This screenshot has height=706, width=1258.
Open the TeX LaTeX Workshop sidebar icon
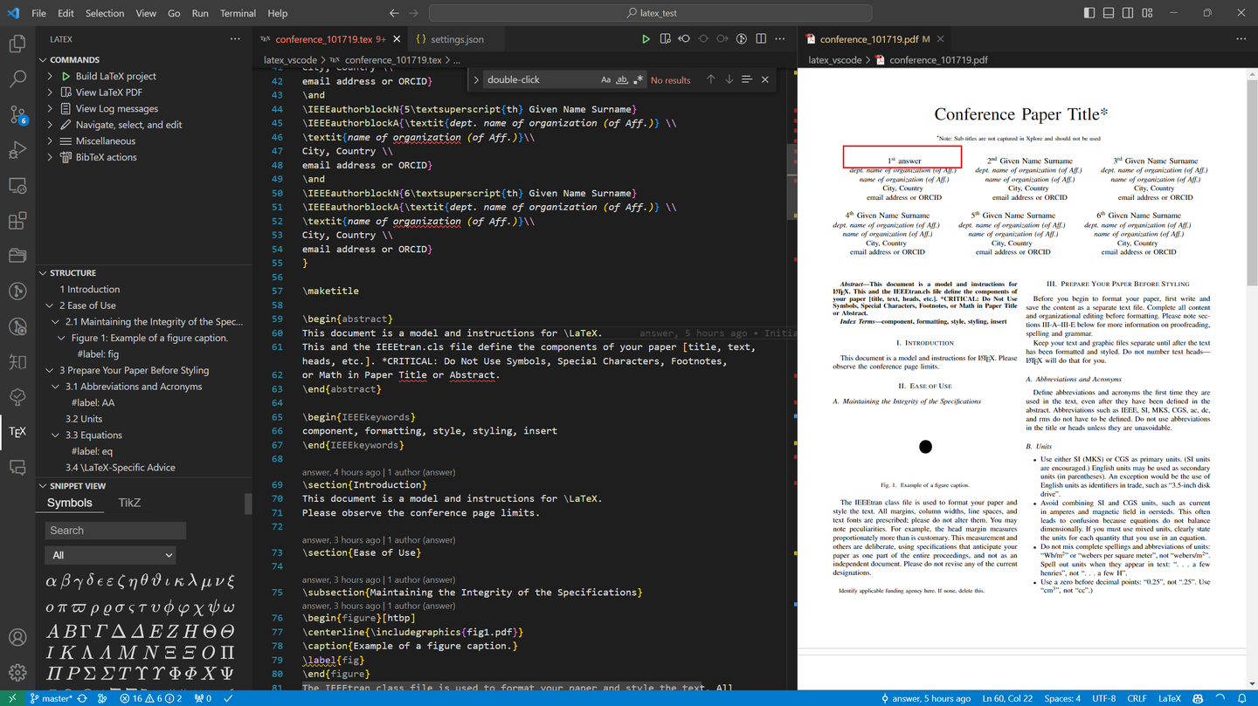click(x=17, y=430)
